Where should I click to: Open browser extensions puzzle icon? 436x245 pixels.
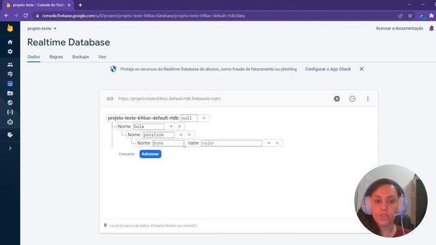pyautogui.click(x=431, y=16)
